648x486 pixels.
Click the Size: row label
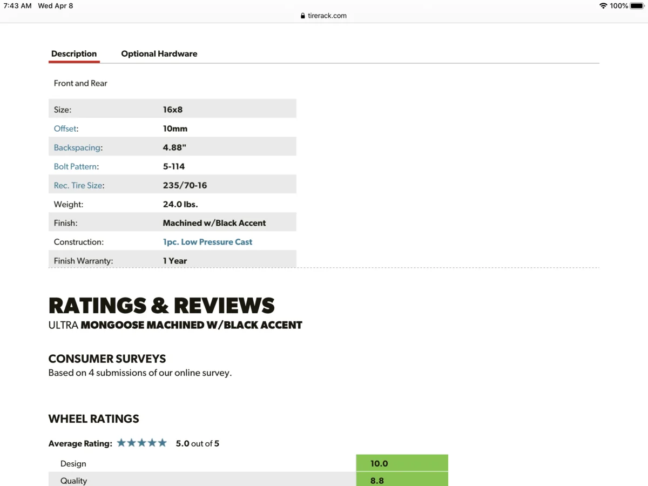[x=63, y=110]
